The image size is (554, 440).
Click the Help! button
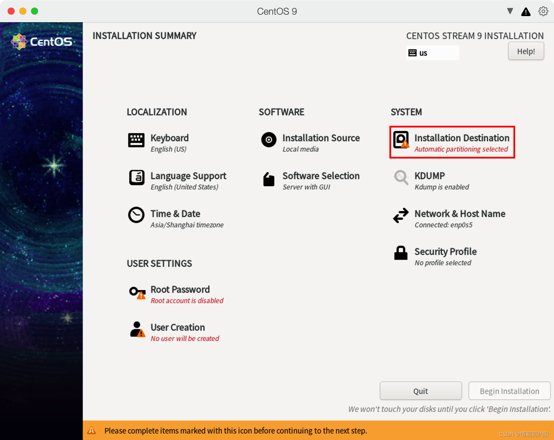526,51
